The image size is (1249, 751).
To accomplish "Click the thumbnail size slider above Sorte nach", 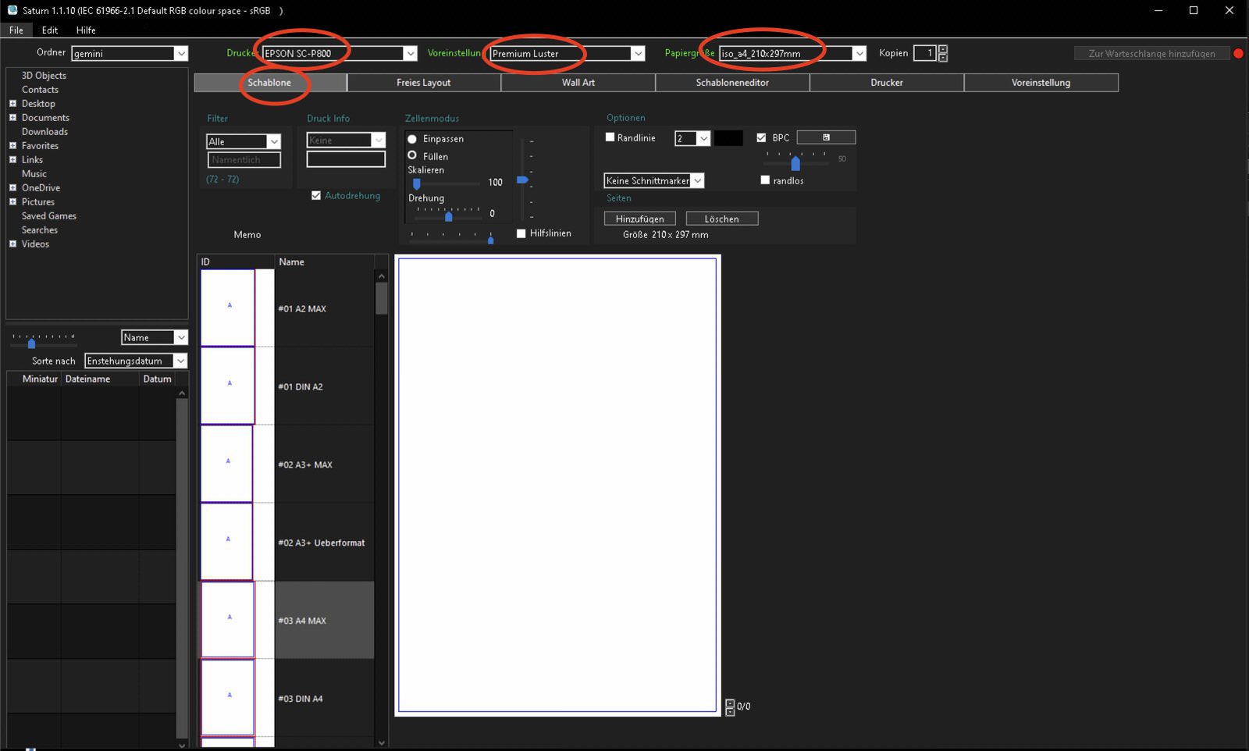I will coord(31,343).
